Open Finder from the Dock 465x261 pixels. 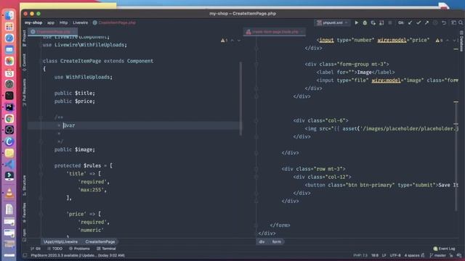[9, 15]
